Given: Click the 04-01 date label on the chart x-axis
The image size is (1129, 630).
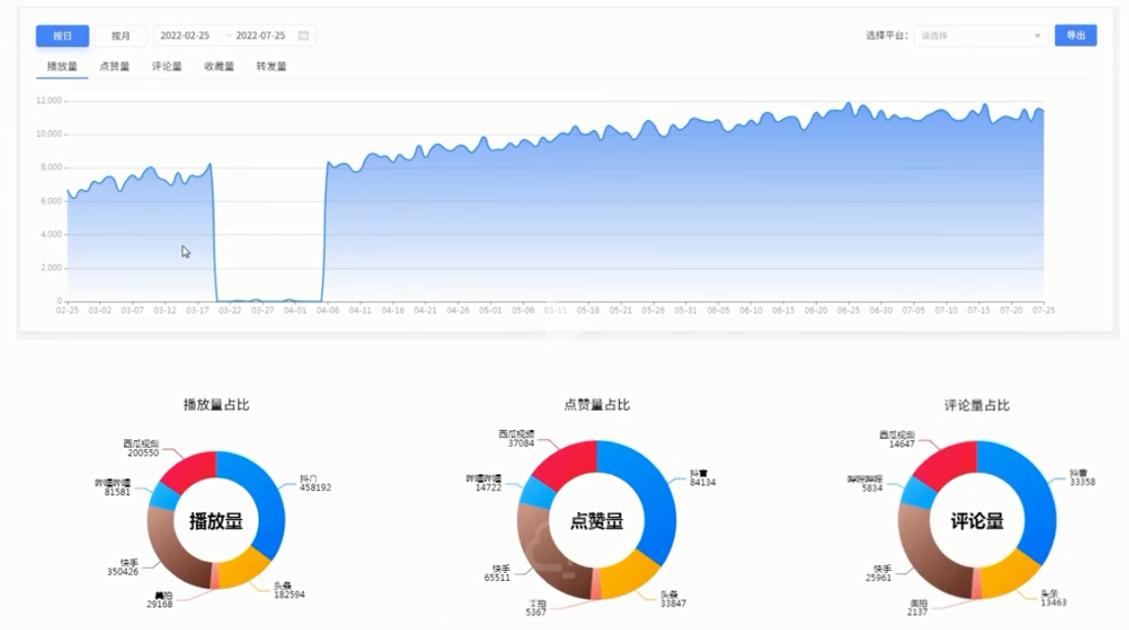Looking at the screenshot, I should click(294, 310).
